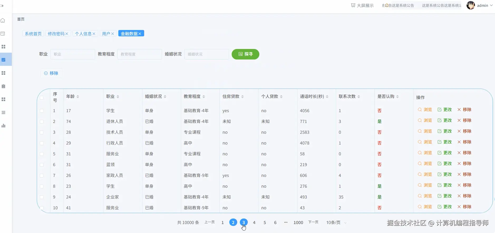Open the 10条/页 page size dropdown
Screen dimensions: 495x233
point(336,222)
